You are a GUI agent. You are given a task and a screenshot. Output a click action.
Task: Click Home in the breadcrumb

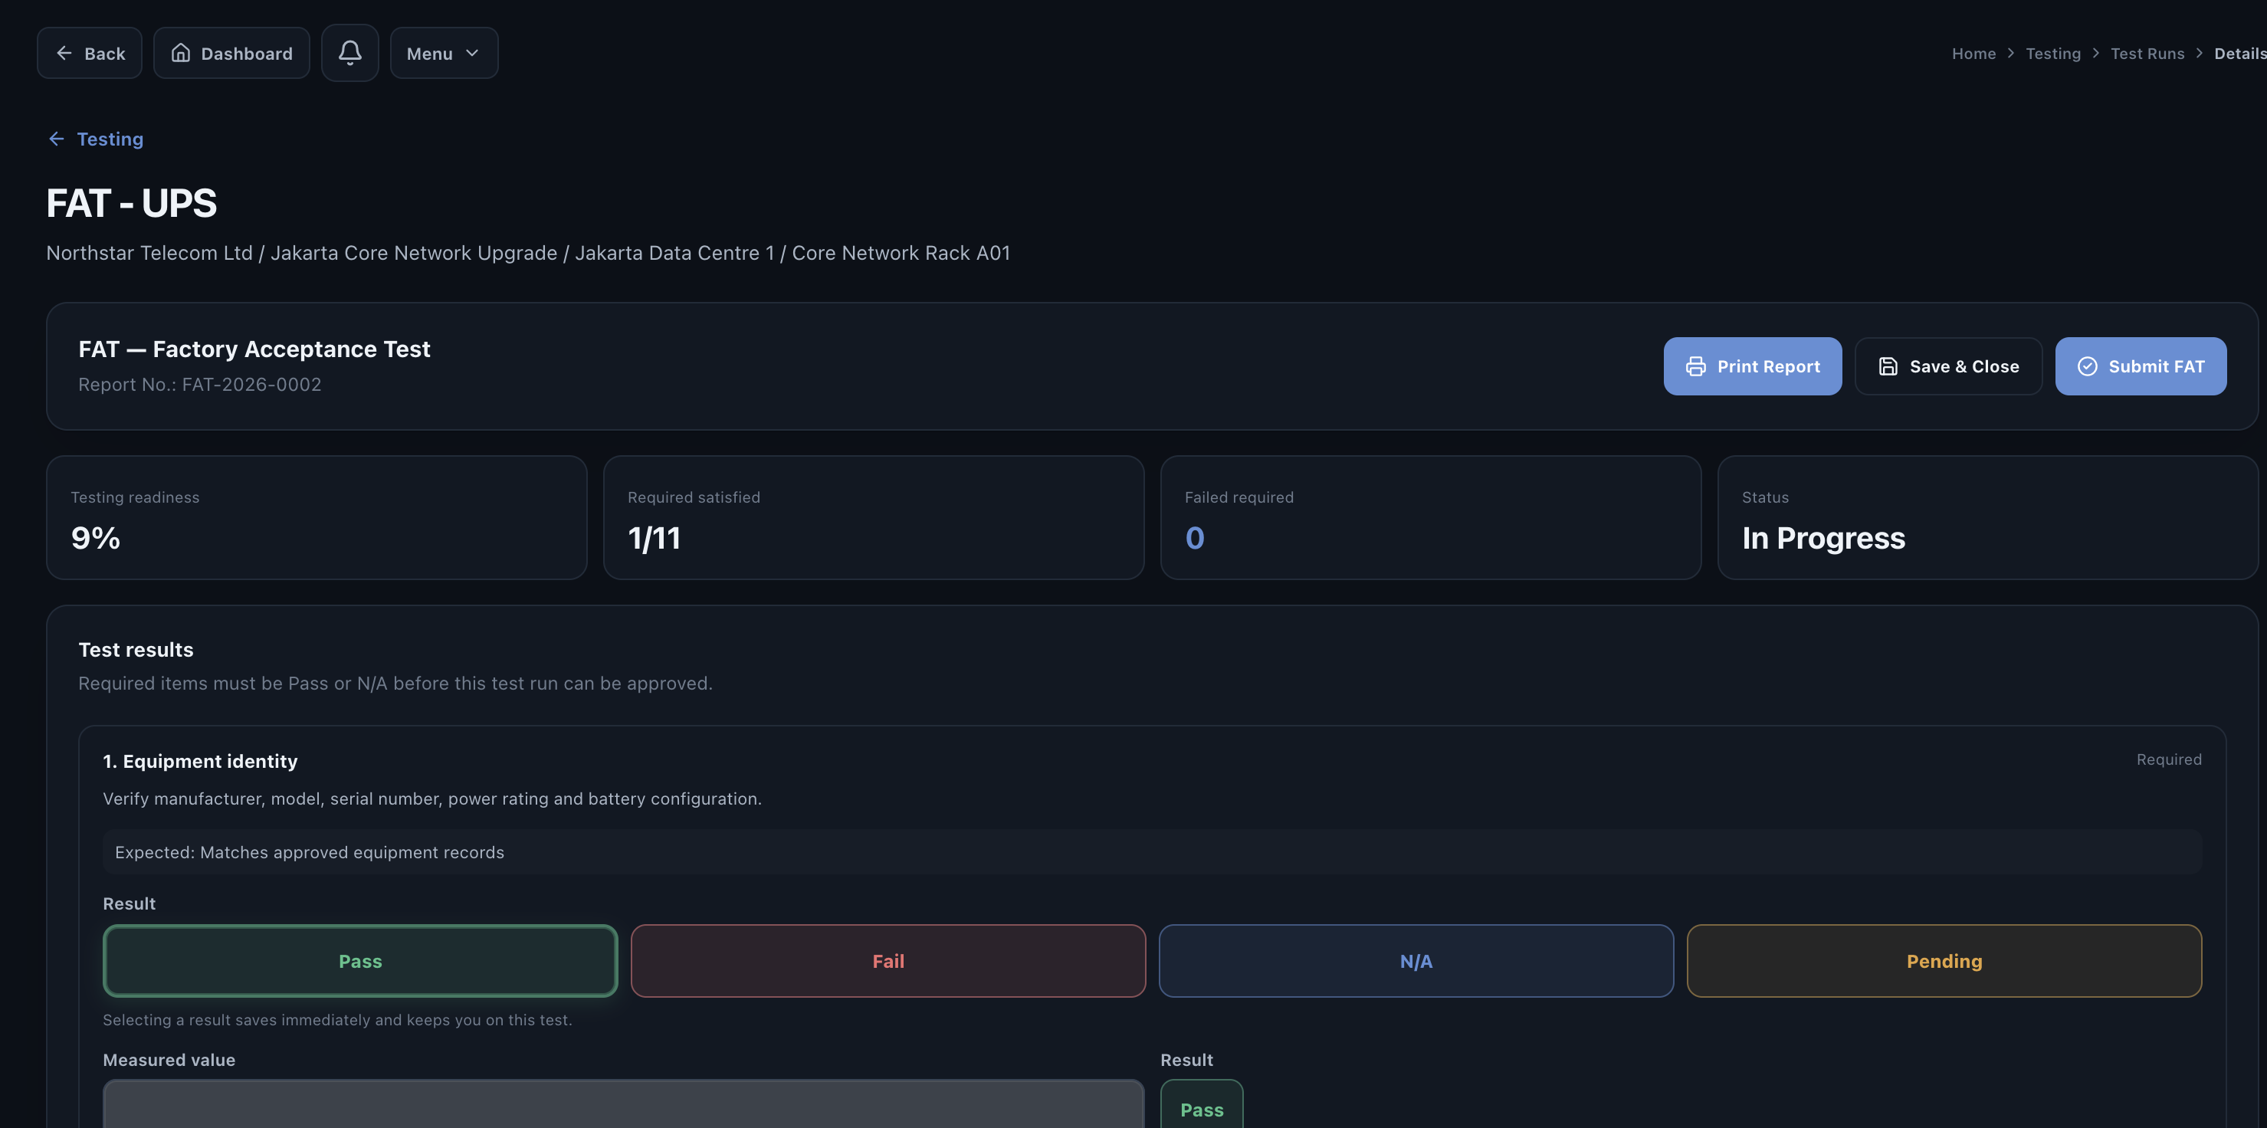pos(1973,54)
